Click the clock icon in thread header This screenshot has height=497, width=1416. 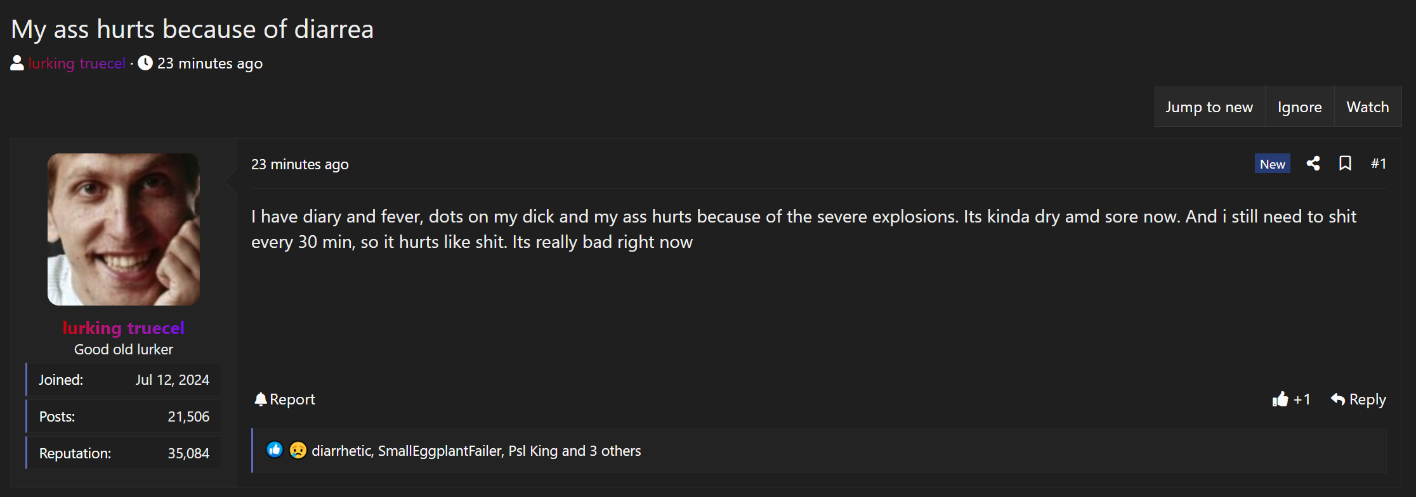145,63
